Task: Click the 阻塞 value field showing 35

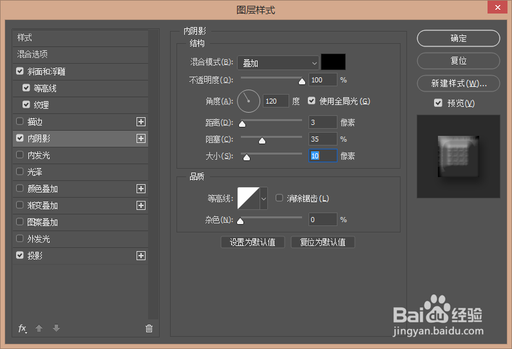Action: [323, 139]
